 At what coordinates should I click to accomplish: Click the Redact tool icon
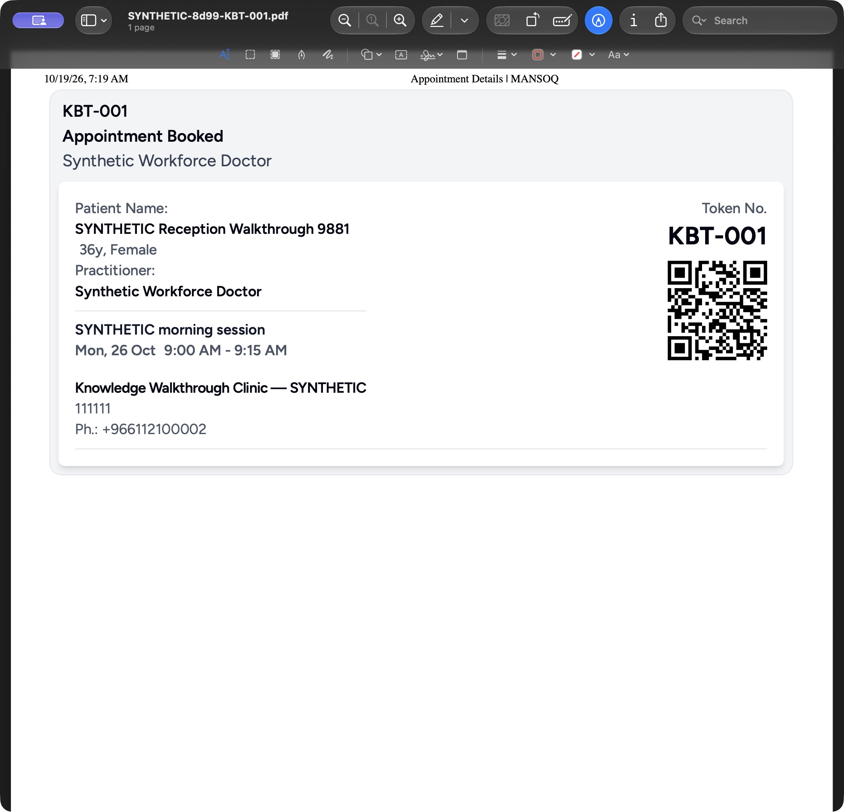(x=502, y=20)
